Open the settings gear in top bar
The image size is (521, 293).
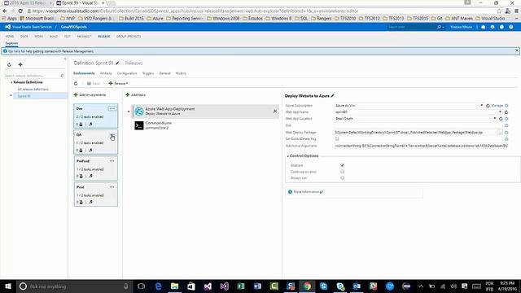(x=493, y=27)
